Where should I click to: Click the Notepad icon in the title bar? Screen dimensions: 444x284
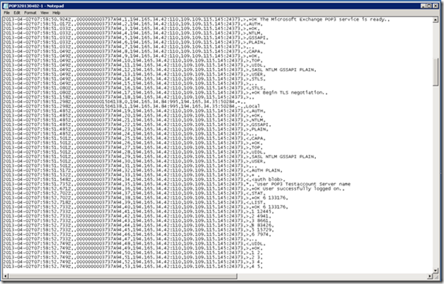(x=6, y=5)
